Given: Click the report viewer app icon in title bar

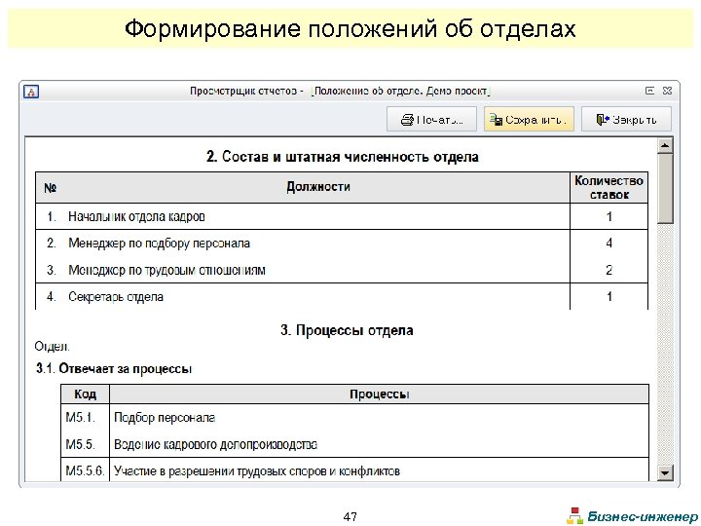Looking at the screenshot, I should pyautogui.click(x=31, y=92).
